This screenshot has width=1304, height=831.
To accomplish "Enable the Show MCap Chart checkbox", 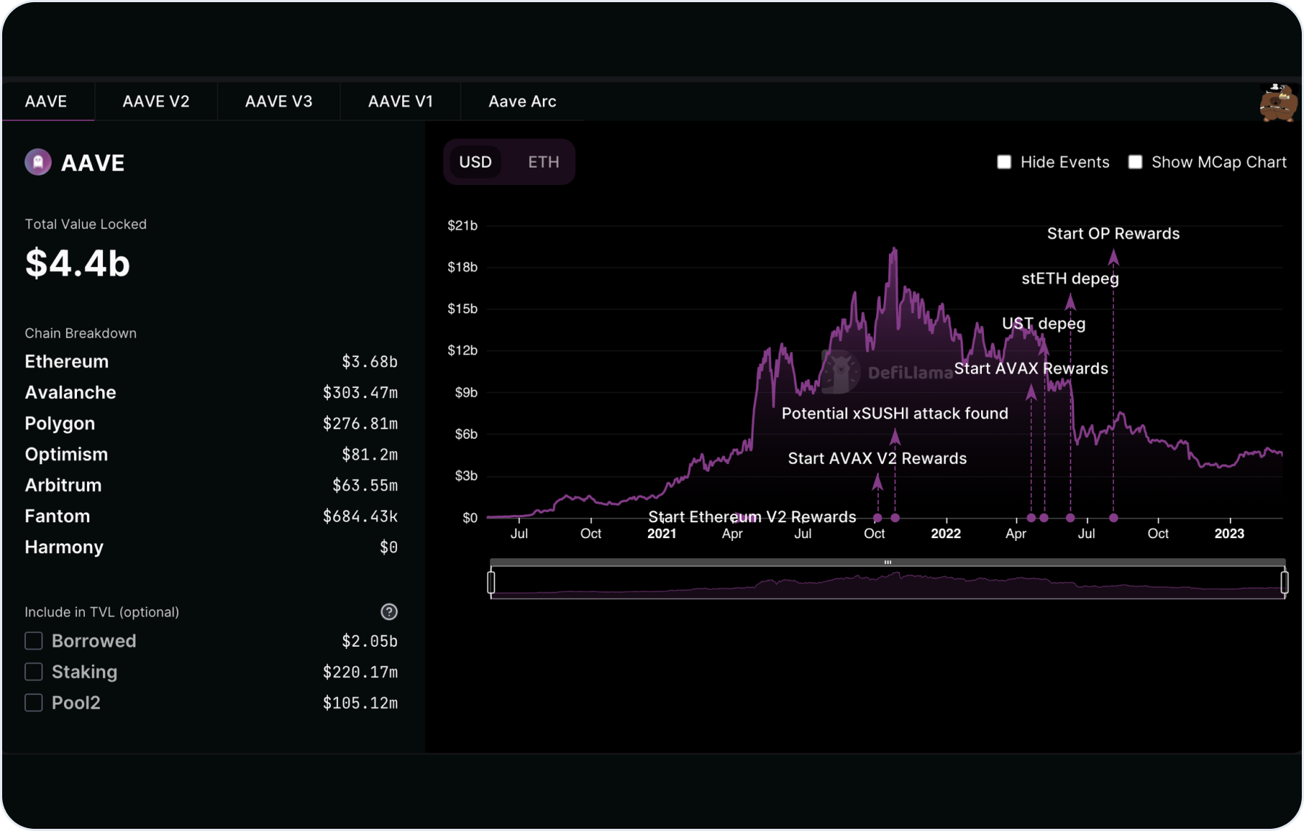I will (x=1135, y=162).
